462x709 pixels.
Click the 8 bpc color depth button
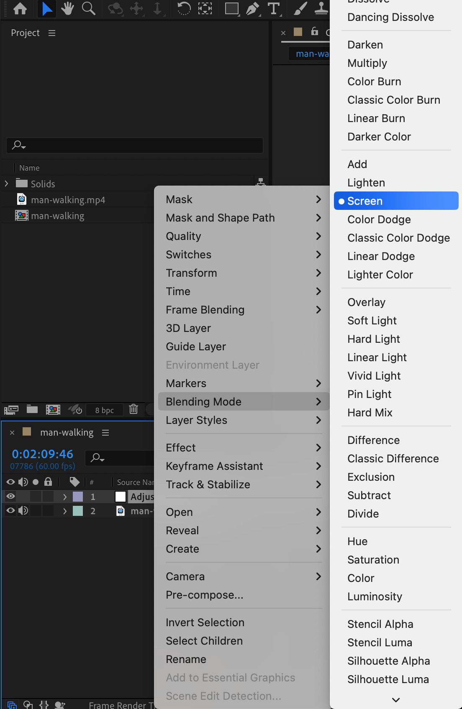click(x=104, y=410)
